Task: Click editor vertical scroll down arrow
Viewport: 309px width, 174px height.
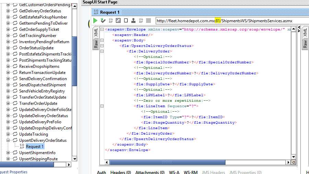Action: 294,157
